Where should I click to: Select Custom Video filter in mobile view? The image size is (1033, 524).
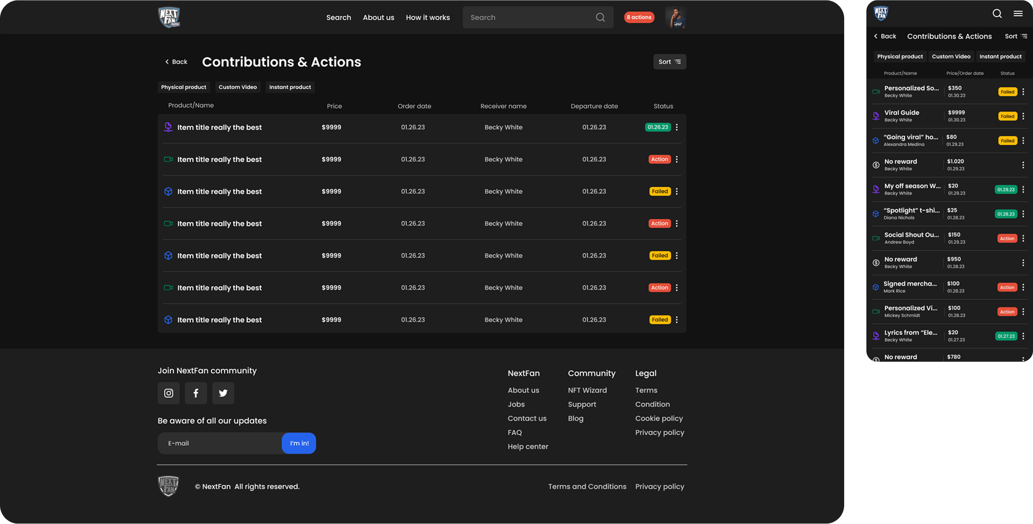[951, 56]
